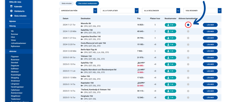
Task: Open the Vandringsresor activity link
Action: click(17, 87)
